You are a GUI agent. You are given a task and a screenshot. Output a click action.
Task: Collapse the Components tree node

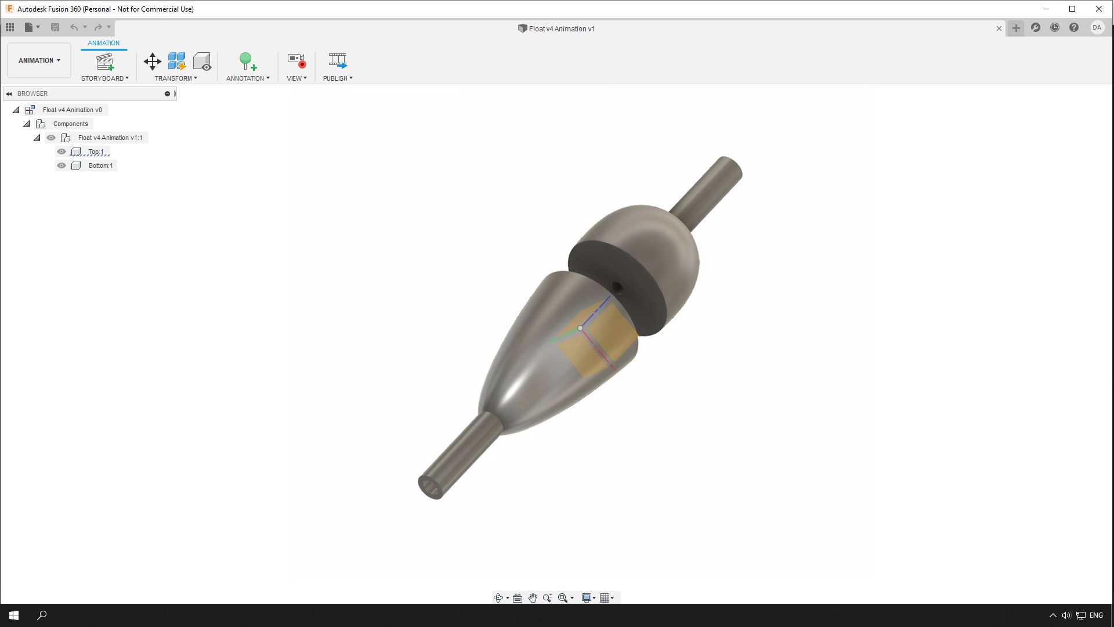26,123
